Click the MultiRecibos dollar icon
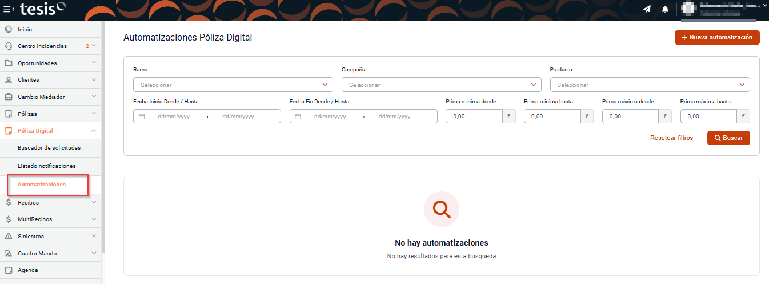 [9, 219]
